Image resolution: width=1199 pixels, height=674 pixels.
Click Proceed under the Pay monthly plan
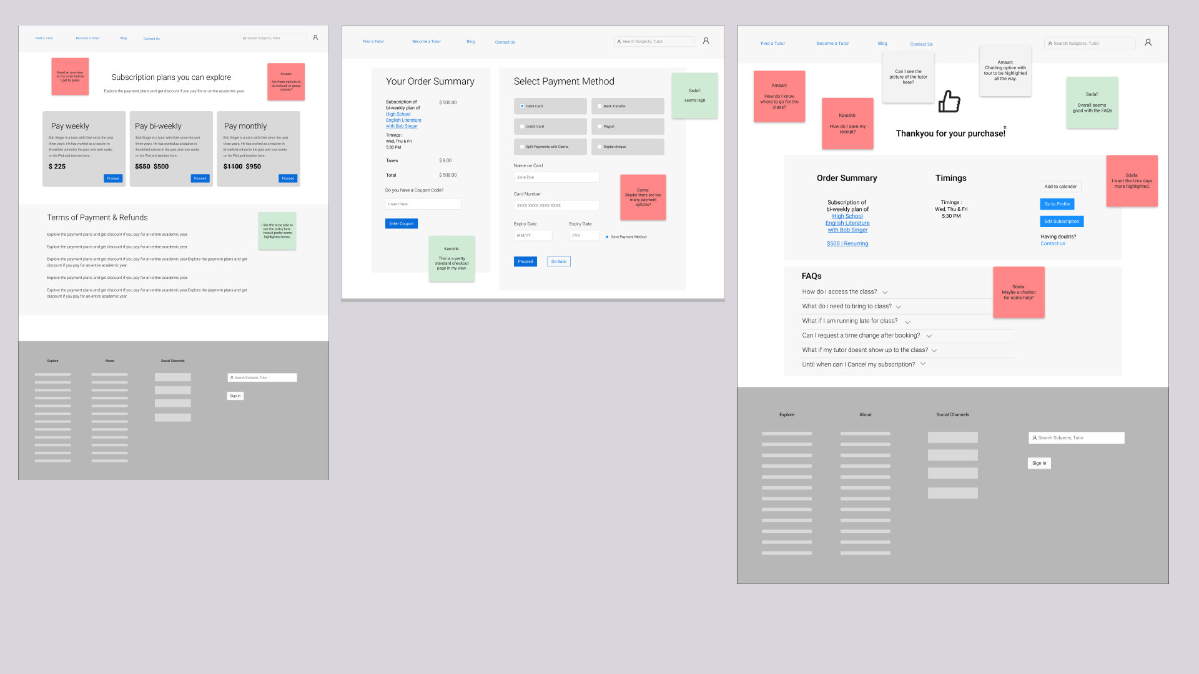point(287,178)
